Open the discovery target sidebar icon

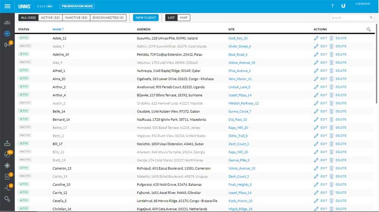[x=7, y=166]
